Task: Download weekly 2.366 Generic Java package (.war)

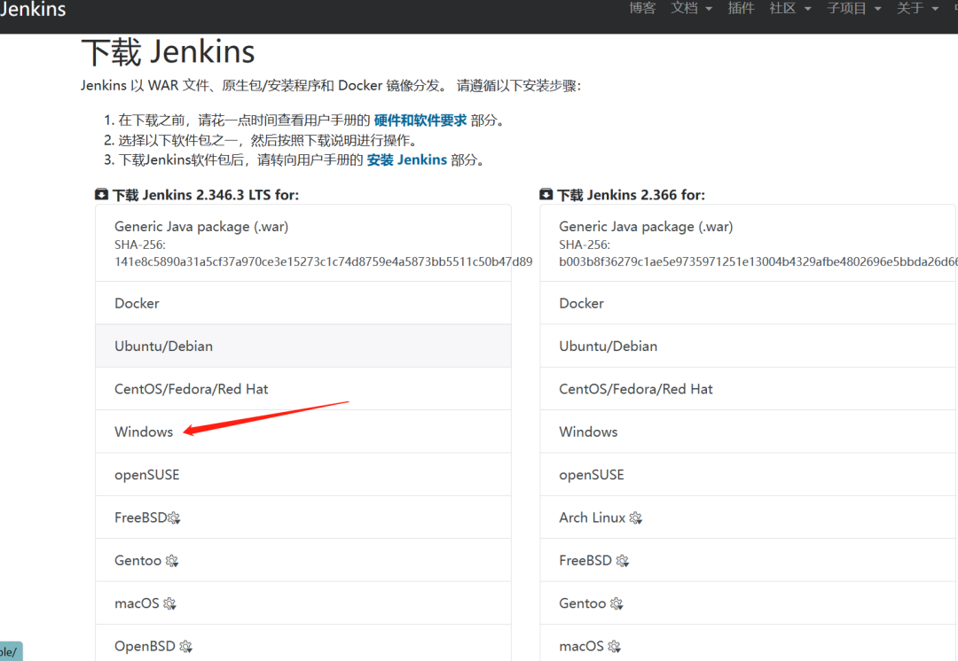Action: pos(749,243)
